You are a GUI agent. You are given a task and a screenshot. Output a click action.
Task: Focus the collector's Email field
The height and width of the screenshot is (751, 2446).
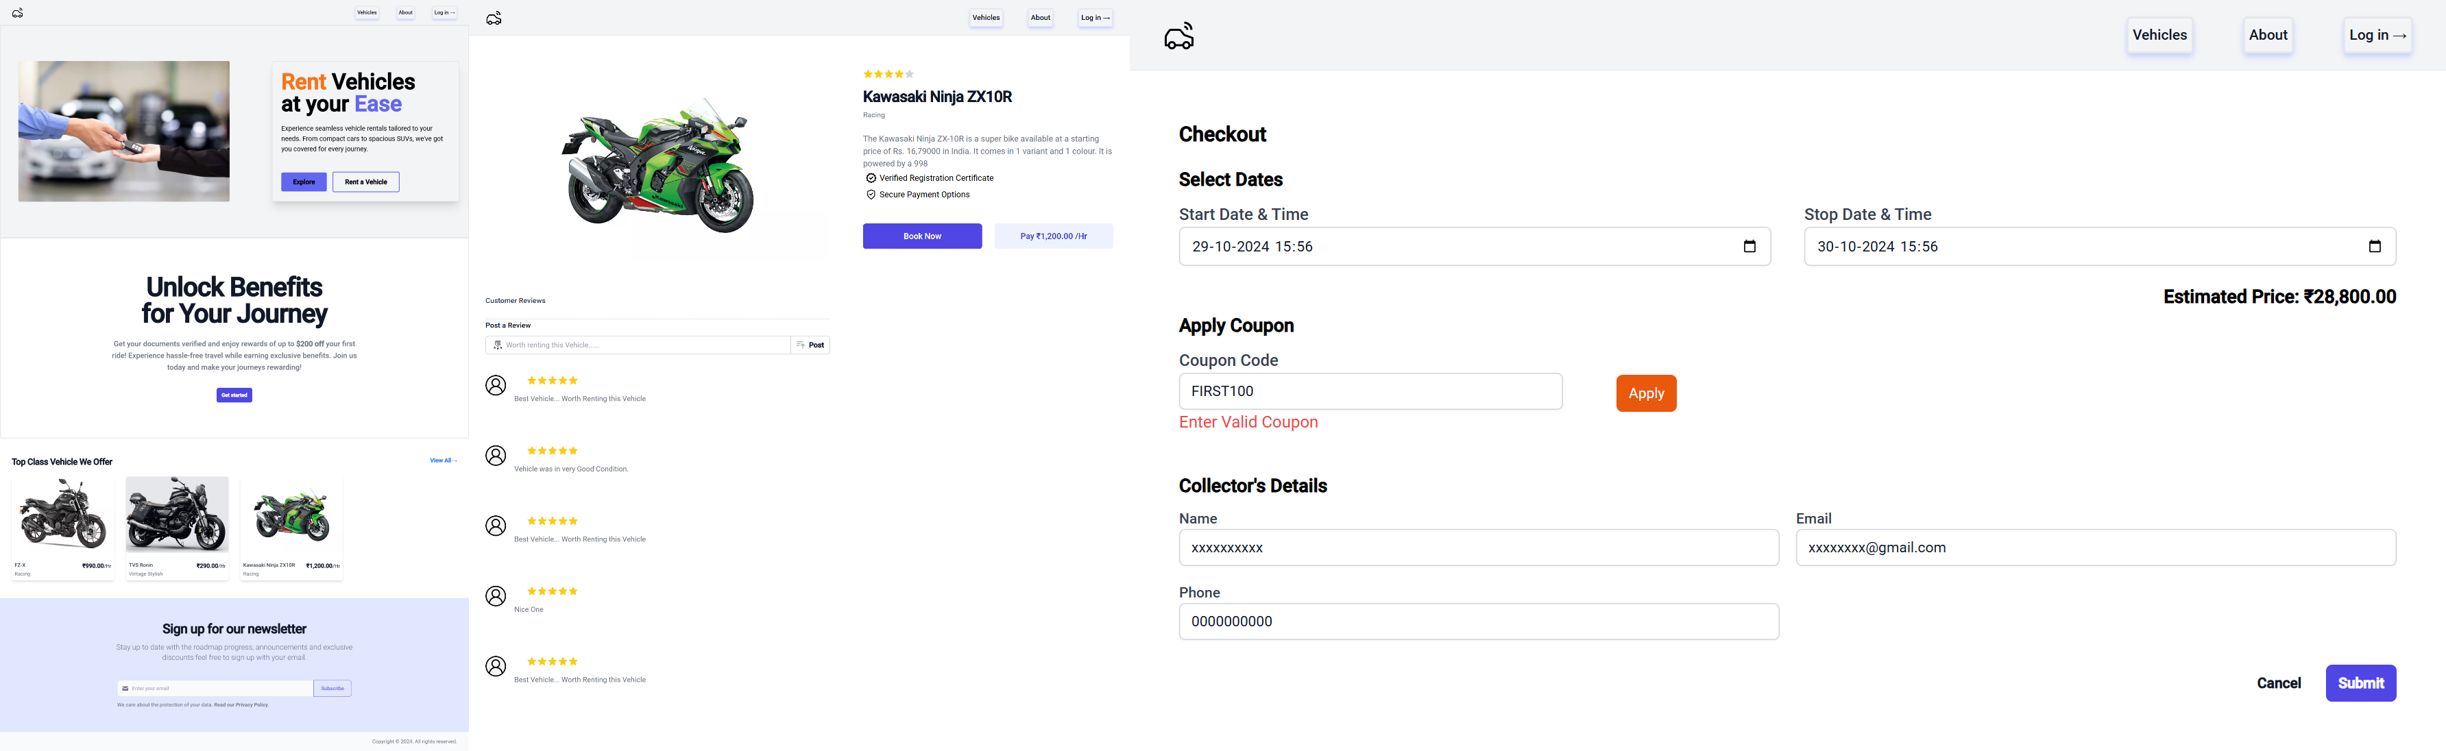pos(2096,547)
